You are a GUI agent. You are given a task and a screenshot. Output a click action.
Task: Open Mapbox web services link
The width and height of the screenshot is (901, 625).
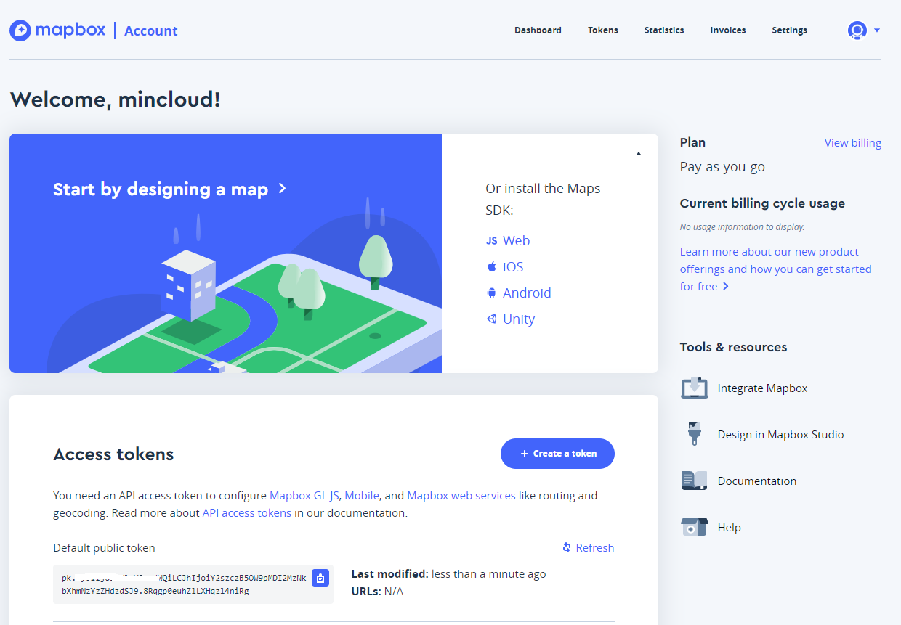pos(461,496)
